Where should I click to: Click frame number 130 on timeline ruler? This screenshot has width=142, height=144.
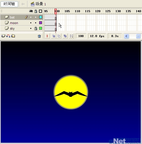point(118,11)
